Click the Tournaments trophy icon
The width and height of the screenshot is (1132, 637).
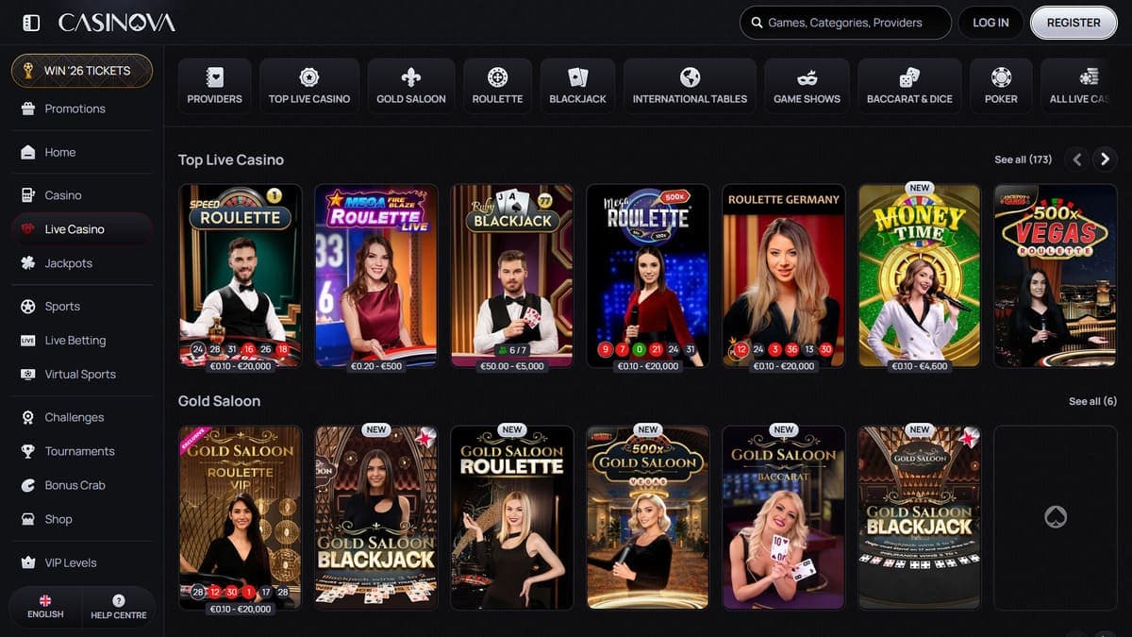pos(28,451)
